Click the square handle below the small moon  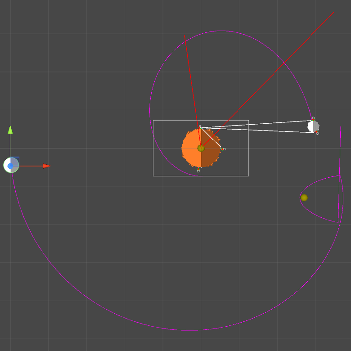coord(317,133)
